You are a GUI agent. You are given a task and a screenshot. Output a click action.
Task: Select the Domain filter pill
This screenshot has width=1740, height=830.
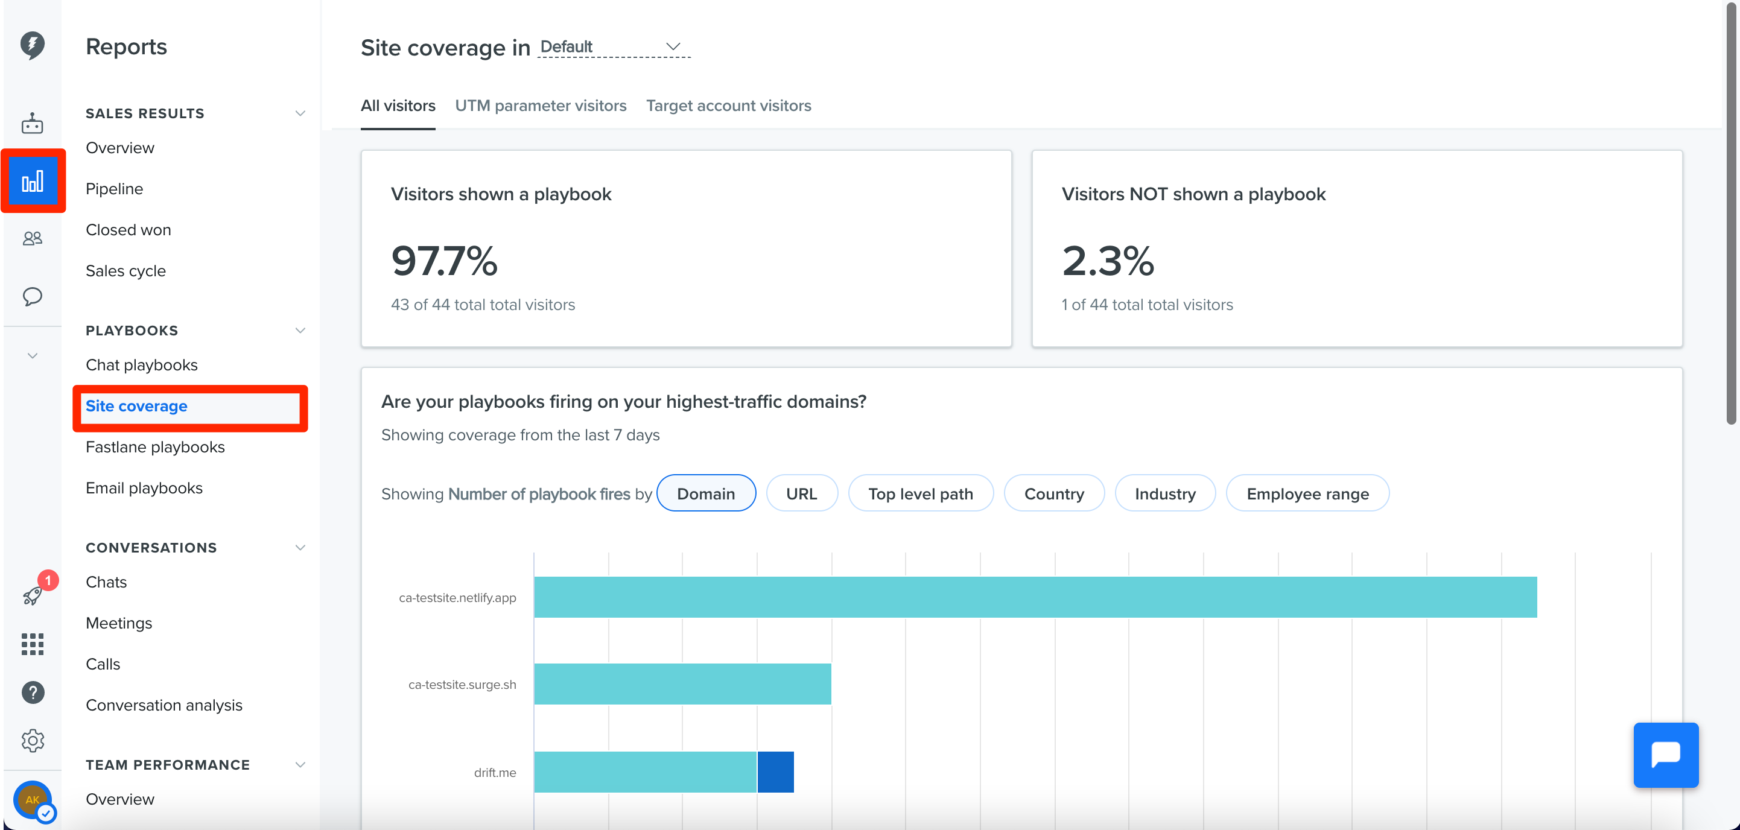pos(705,493)
